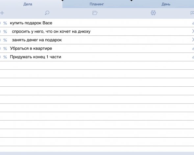Add a new task with plus icon
194x155 pixels.
pyautogui.click(x=2, y=13)
